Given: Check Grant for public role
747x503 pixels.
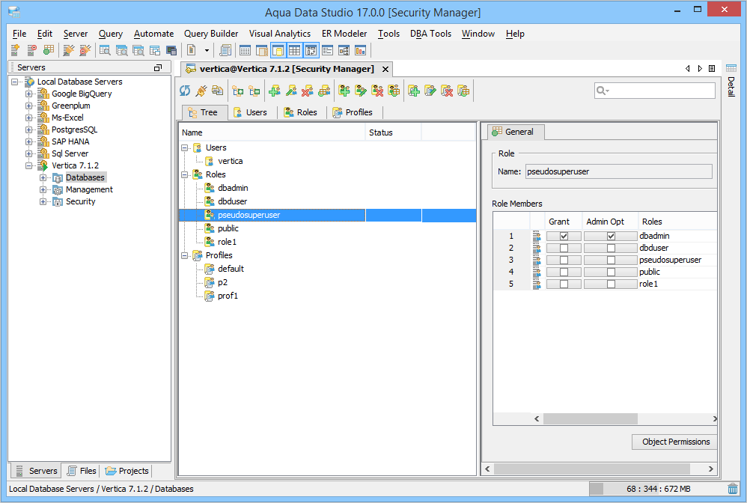Looking at the screenshot, I should [x=564, y=272].
